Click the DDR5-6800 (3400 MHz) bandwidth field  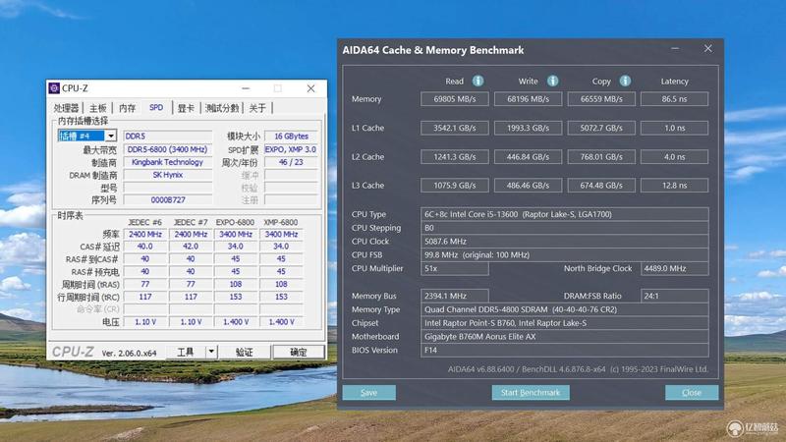click(x=167, y=149)
